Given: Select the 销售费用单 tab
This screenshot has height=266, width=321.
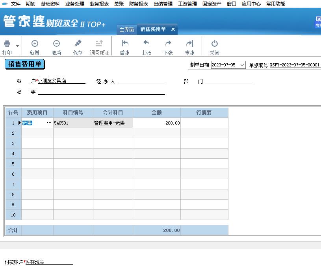Looking at the screenshot, I should [153, 29].
